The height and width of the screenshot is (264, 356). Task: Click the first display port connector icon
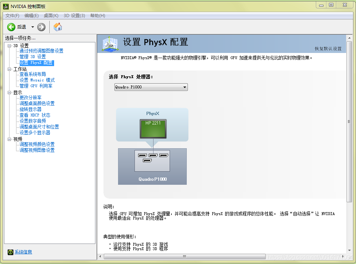[142, 155]
